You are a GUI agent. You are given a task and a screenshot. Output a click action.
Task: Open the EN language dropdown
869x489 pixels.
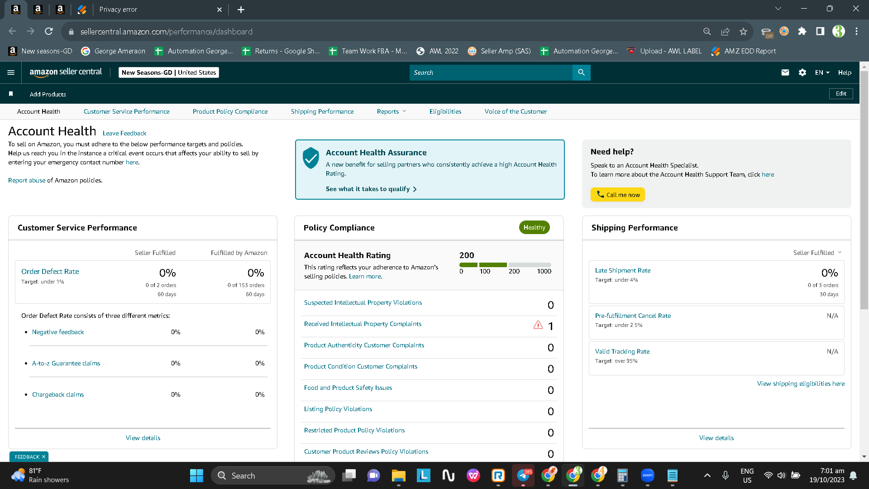point(822,72)
